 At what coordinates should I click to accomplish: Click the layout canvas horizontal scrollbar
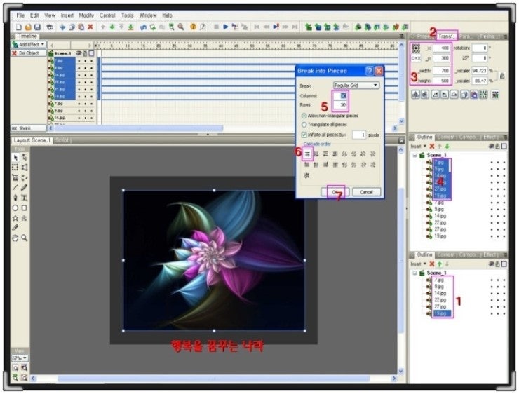click(x=214, y=378)
